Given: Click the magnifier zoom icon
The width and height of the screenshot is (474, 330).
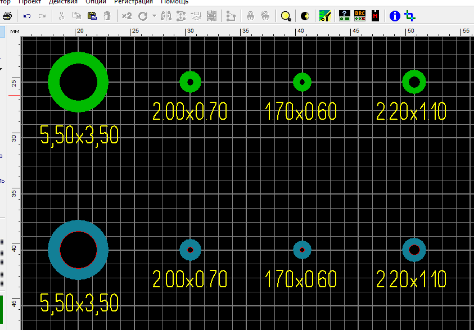Looking at the screenshot, I should (286, 16).
